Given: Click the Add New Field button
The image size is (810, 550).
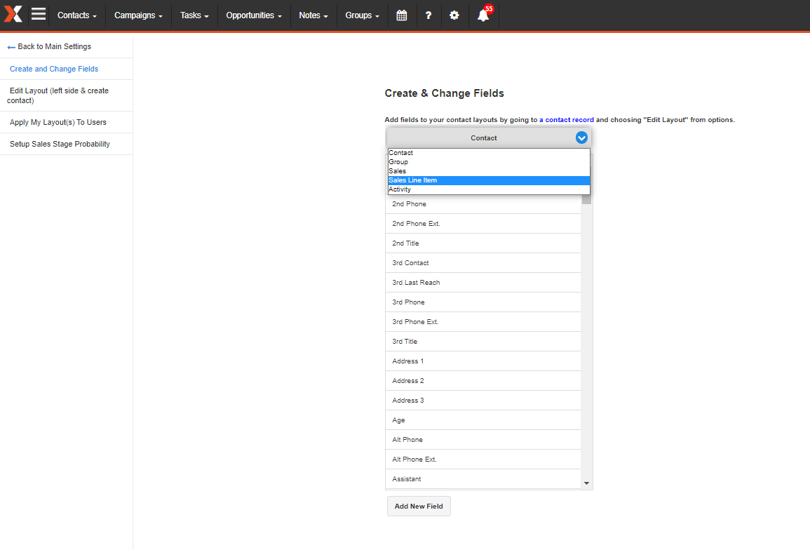Looking at the screenshot, I should click(419, 507).
